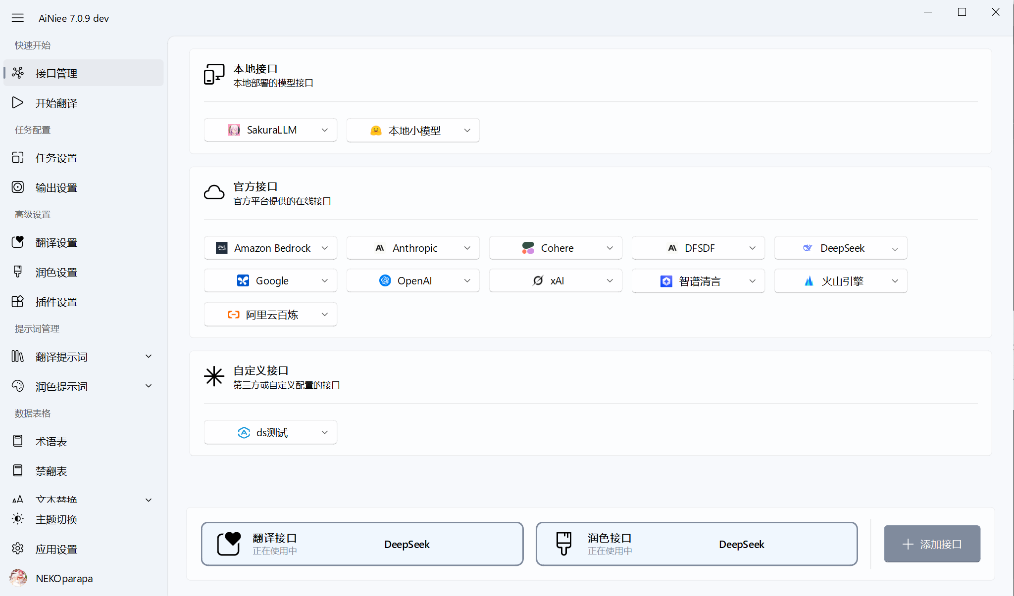
Task: Click the 润色接口 DeepSeek card
Action: coord(696,544)
